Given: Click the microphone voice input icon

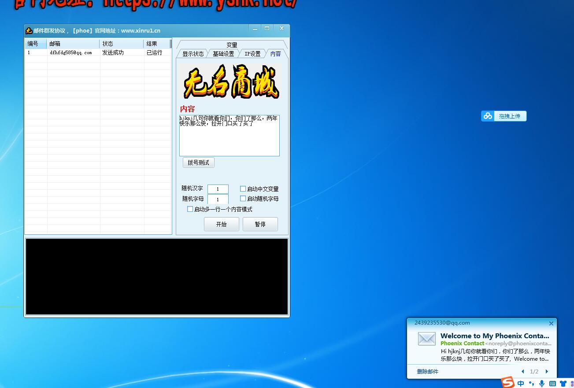Looking at the screenshot, I should [x=542, y=384].
